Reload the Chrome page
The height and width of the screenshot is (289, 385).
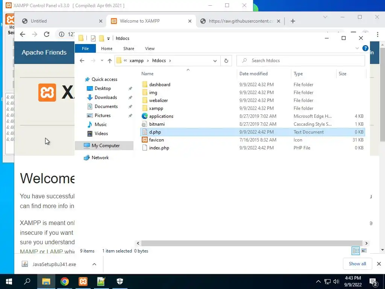[x=46, y=34]
